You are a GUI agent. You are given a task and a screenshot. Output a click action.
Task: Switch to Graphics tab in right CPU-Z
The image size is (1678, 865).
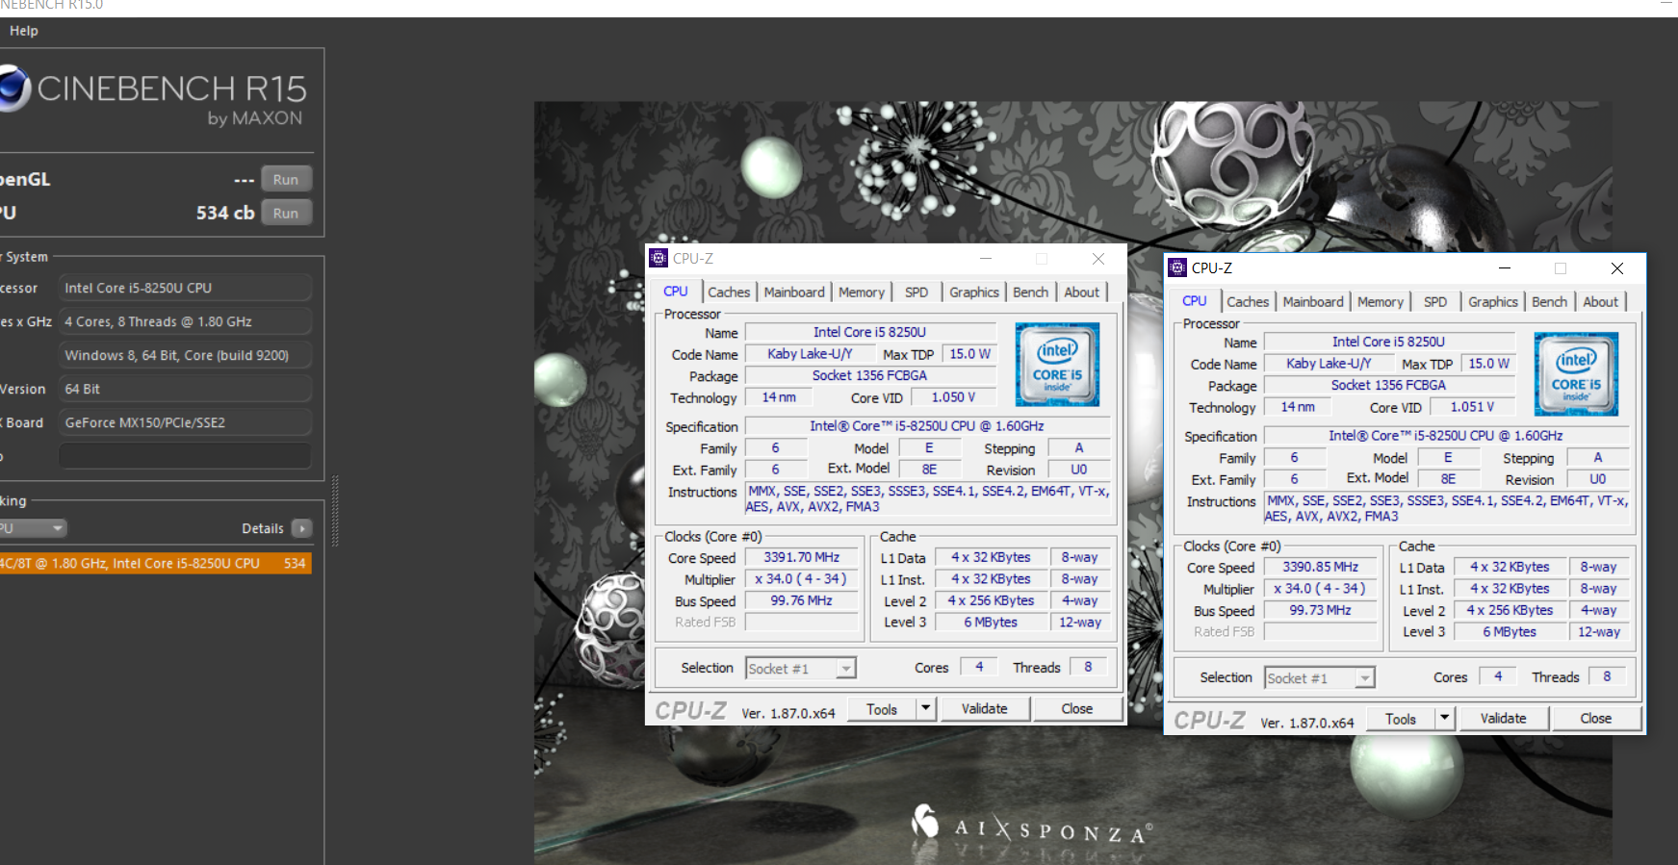(x=1493, y=302)
